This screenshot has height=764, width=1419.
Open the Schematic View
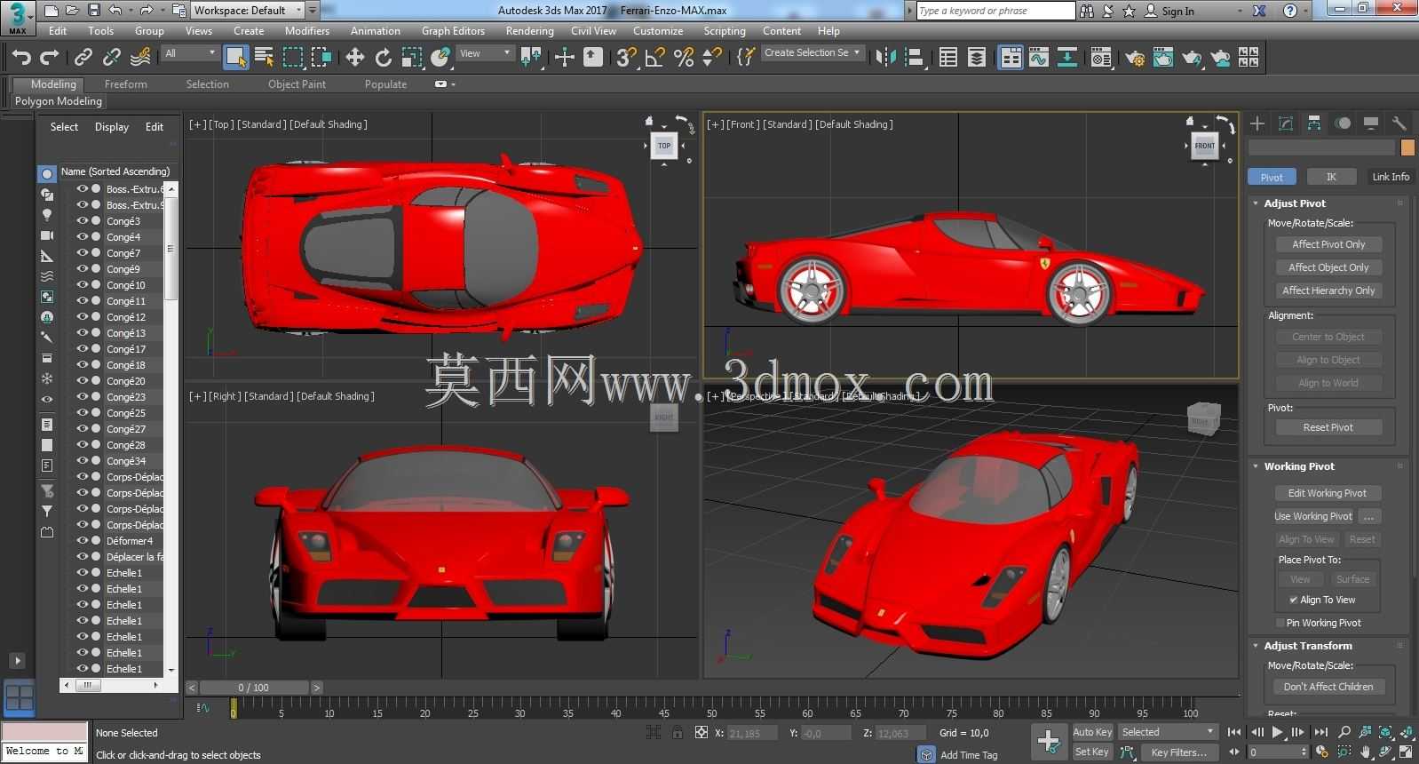[1067, 58]
